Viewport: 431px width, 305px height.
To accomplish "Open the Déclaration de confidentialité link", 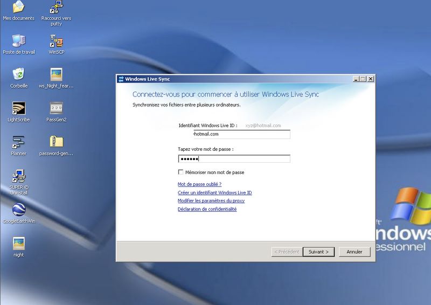I will (207, 209).
